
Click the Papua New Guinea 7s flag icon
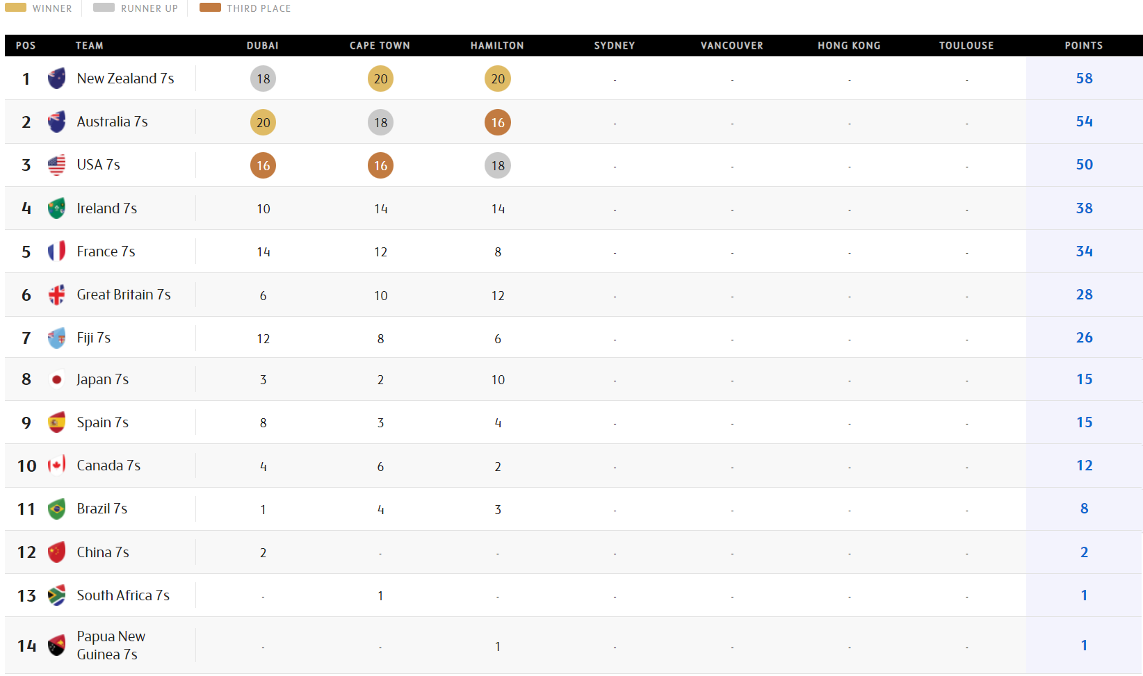(x=57, y=645)
